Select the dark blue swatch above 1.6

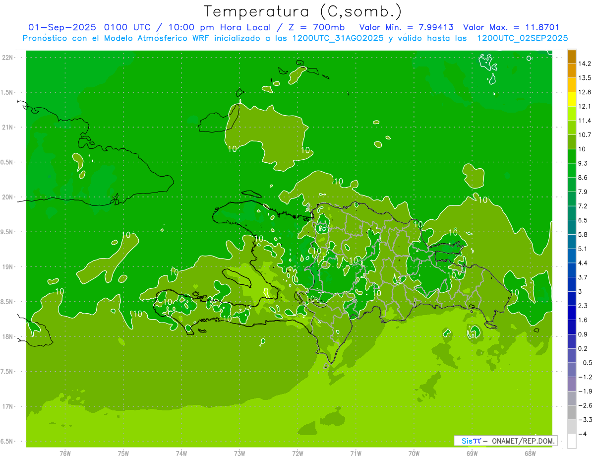(572, 313)
